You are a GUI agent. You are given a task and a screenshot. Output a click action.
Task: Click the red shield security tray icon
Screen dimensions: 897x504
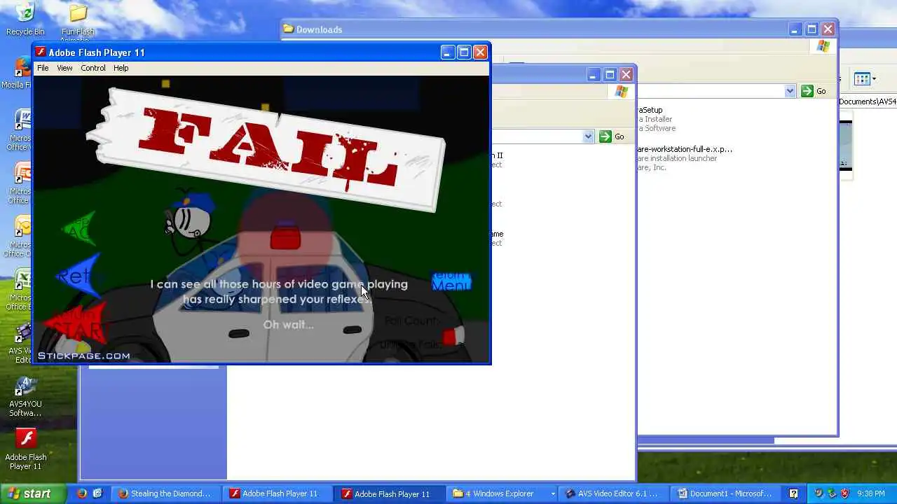pos(844,493)
